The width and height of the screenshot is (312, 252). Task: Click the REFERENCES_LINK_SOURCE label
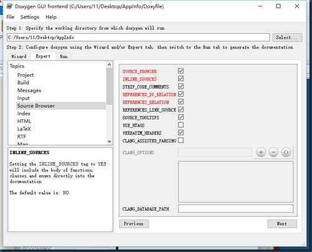tap(149, 110)
